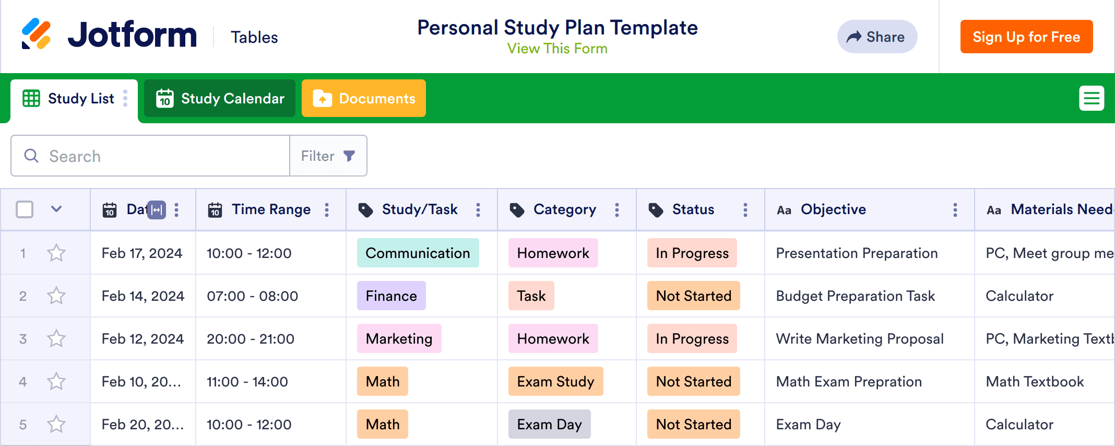Open the hamburger menu on the green bar
The image size is (1115, 446).
point(1091,98)
